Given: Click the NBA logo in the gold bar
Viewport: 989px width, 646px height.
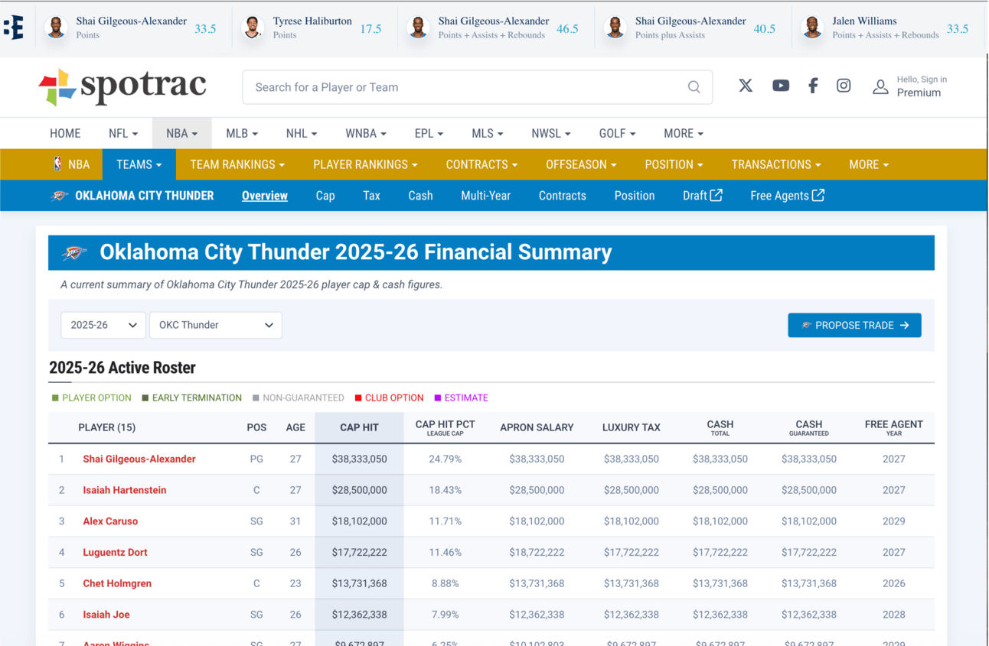Looking at the screenshot, I should [x=57, y=164].
